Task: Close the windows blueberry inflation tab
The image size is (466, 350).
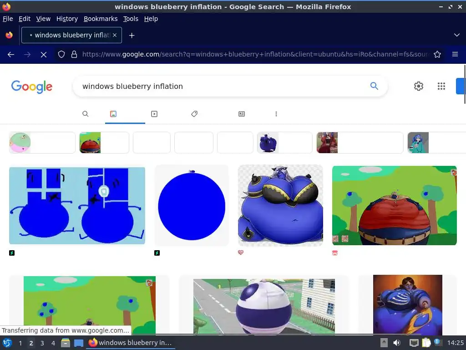Action: 115,35
